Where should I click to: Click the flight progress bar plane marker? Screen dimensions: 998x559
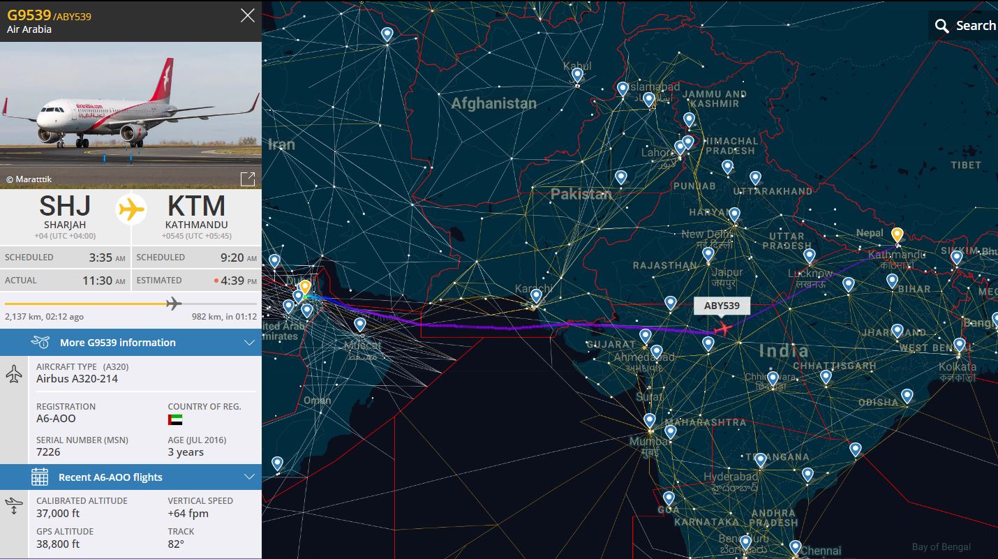(x=174, y=303)
